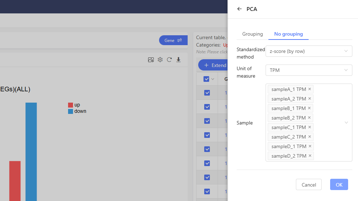Uncheck the first table row checkbox

[207, 93]
